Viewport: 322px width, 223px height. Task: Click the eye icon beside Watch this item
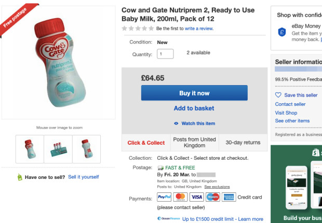[176, 123]
